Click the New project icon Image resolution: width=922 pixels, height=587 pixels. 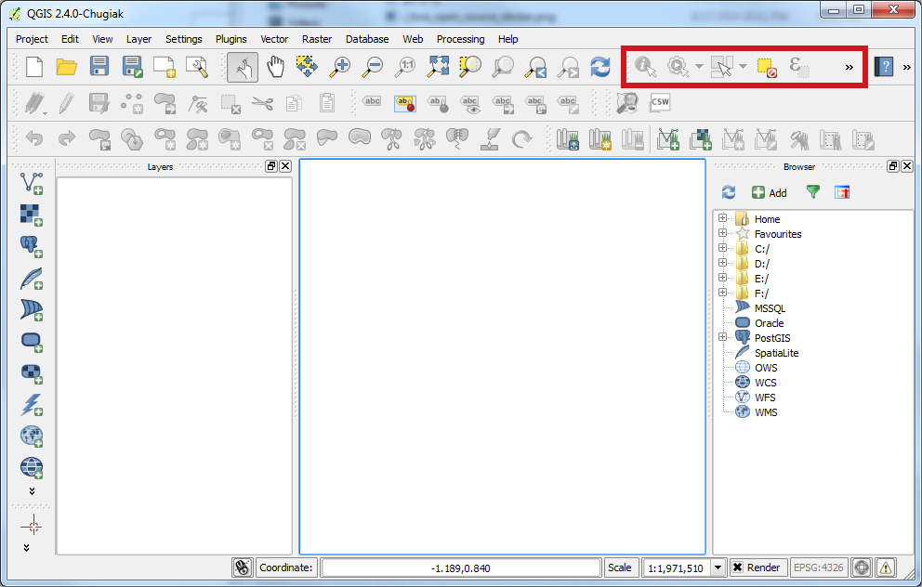tap(34, 66)
